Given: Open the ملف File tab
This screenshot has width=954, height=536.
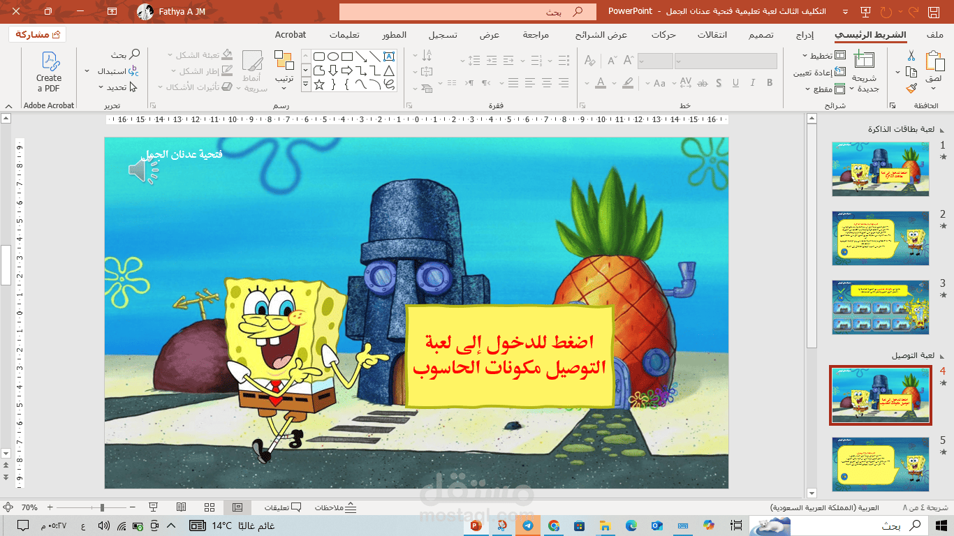Looking at the screenshot, I should click(936, 35).
